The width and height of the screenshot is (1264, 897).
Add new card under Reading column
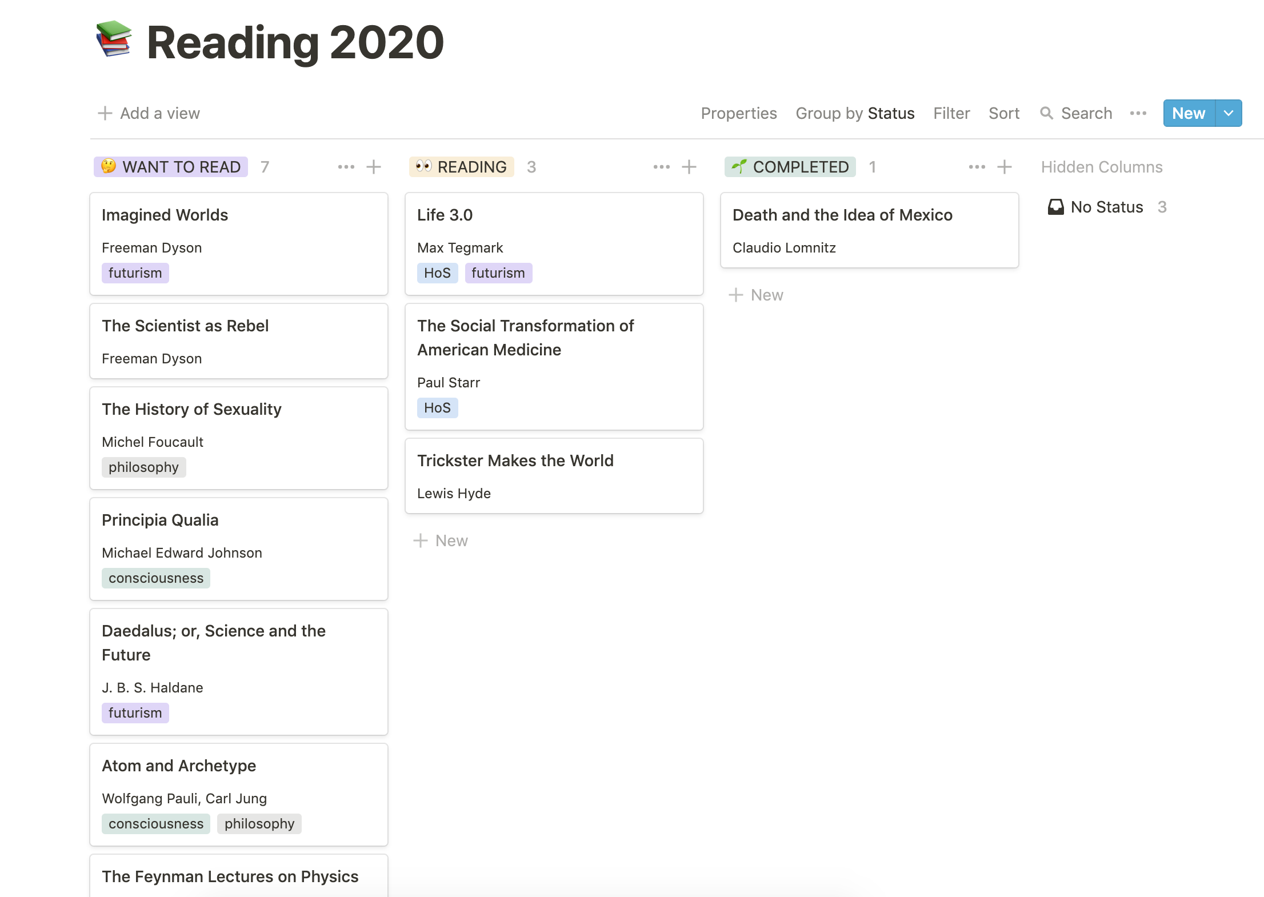pos(441,540)
